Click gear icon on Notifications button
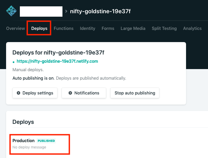Viewport: 208px width, 158px height. pyautogui.click(x=70, y=93)
